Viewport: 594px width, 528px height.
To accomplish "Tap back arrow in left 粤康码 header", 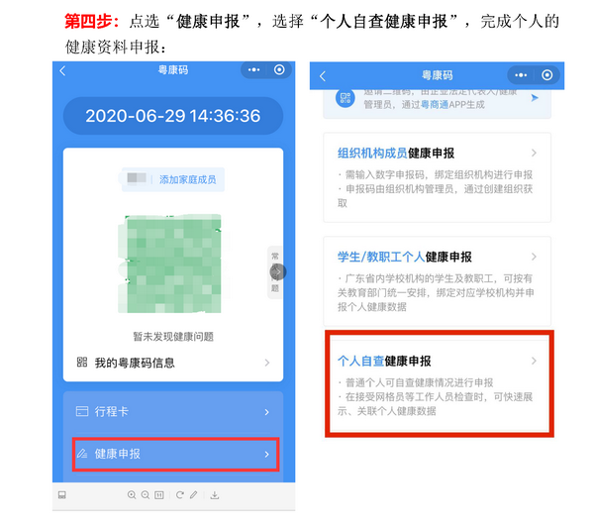I will 63,71.
